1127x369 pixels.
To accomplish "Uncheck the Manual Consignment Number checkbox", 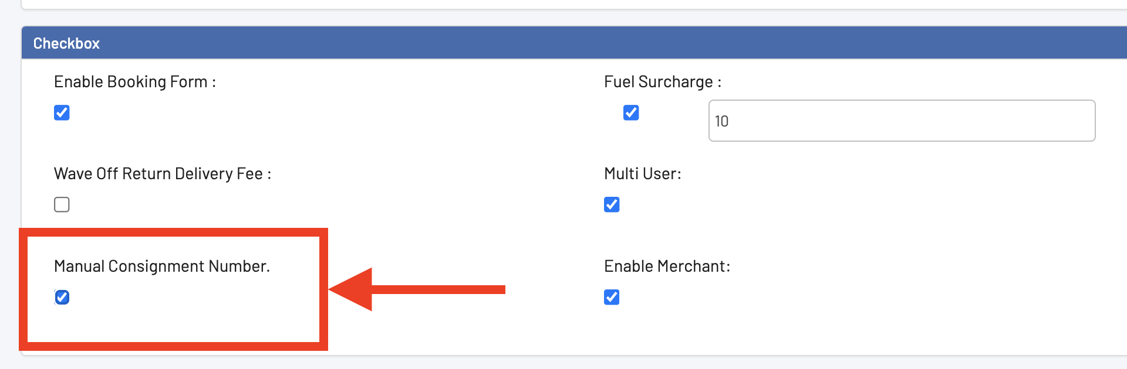I will point(62,297).
